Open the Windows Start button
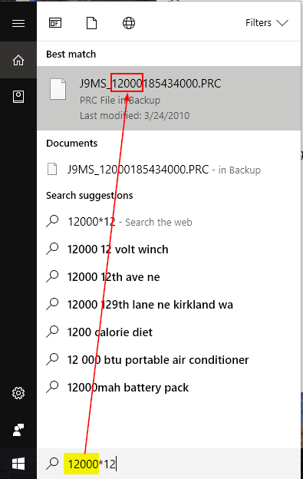The width and height of the screenshot is (303, 479). pos(18,464)
